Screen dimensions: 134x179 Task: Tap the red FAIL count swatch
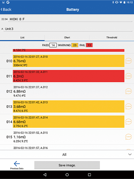(89, 45)
